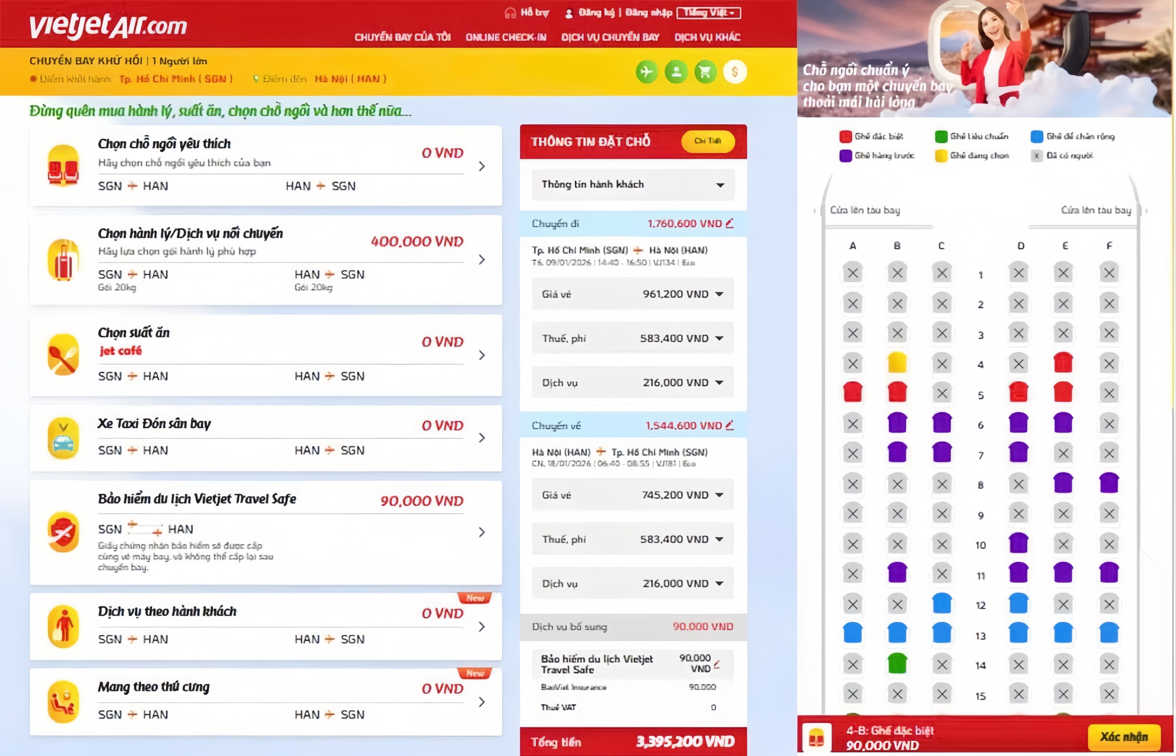Open ONLINE CHECK-IN menu
This screenshot has width=1176, height=756.
(x=506, y=37)
